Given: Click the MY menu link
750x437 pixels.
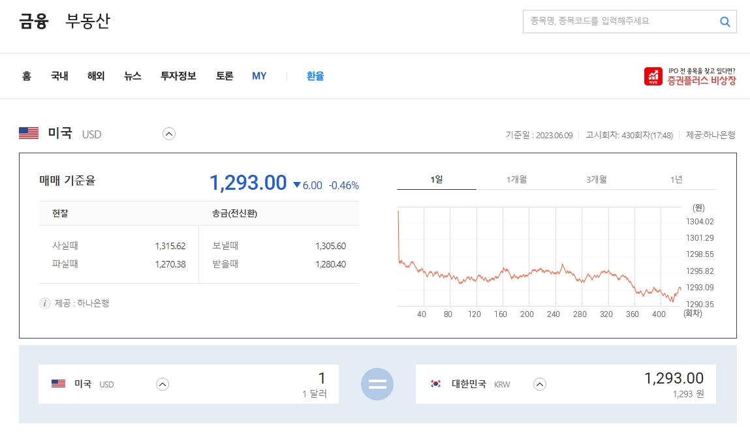Looking at the screenshot, I should click(x=259, y=76).
